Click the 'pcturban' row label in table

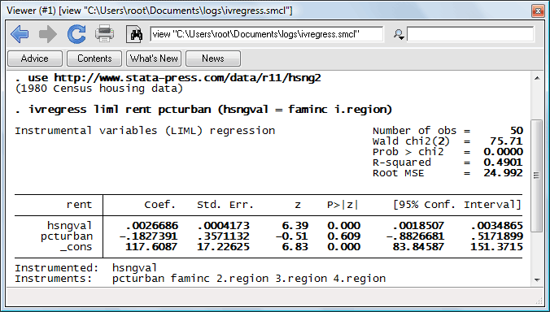pyautogui.click(x=66, y=236)
